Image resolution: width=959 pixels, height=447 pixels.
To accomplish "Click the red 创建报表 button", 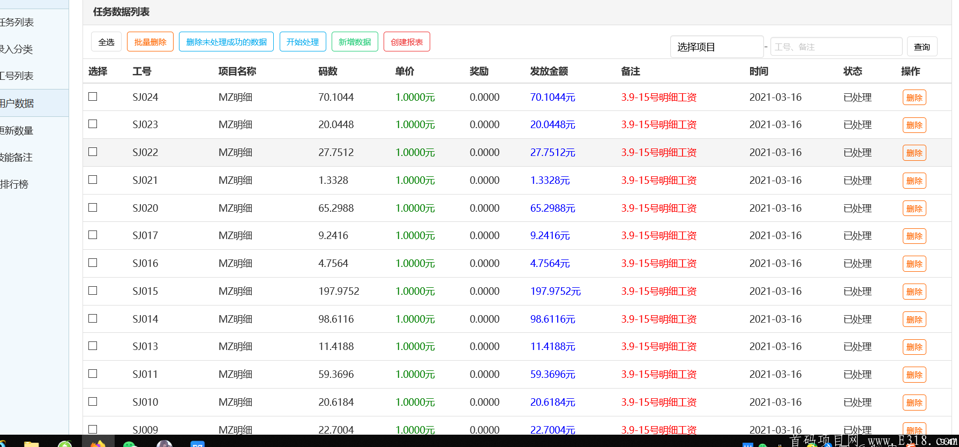I will pyautogui.click(x=407, y=42).
